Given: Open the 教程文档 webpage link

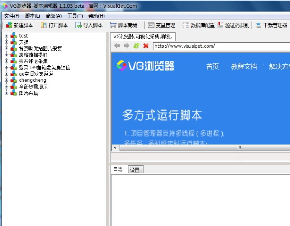Looking at the screenshot, I should pyautogui.click(x=244, y=66).
